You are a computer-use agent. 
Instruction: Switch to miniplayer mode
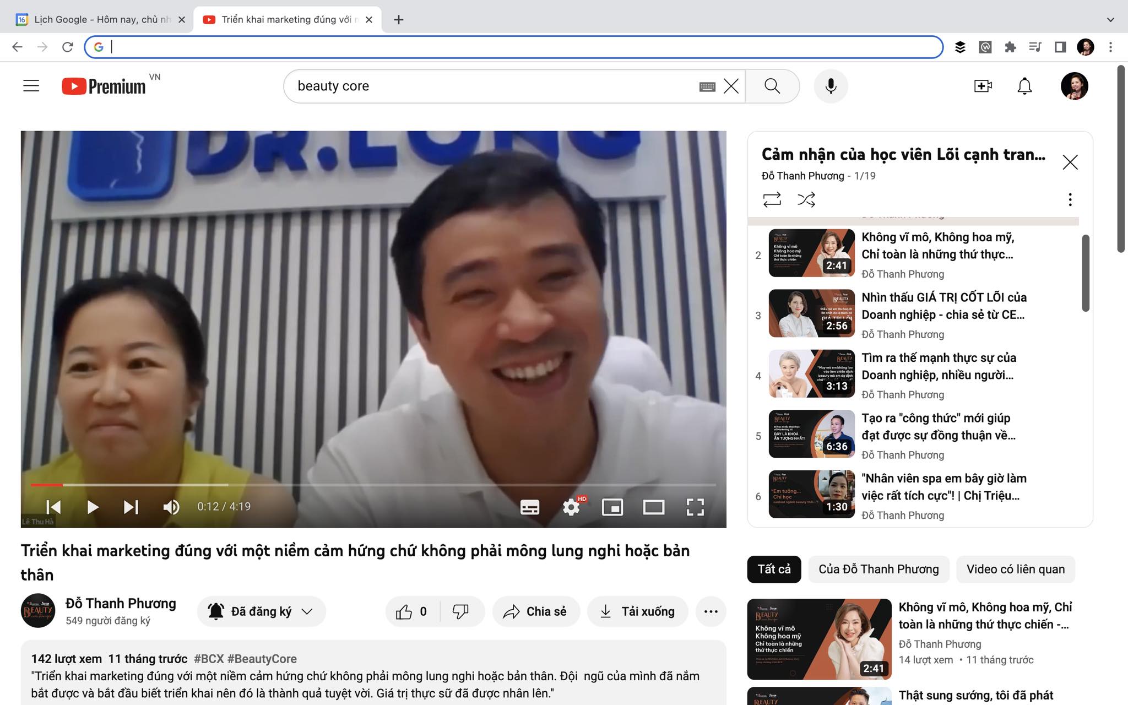612,507
